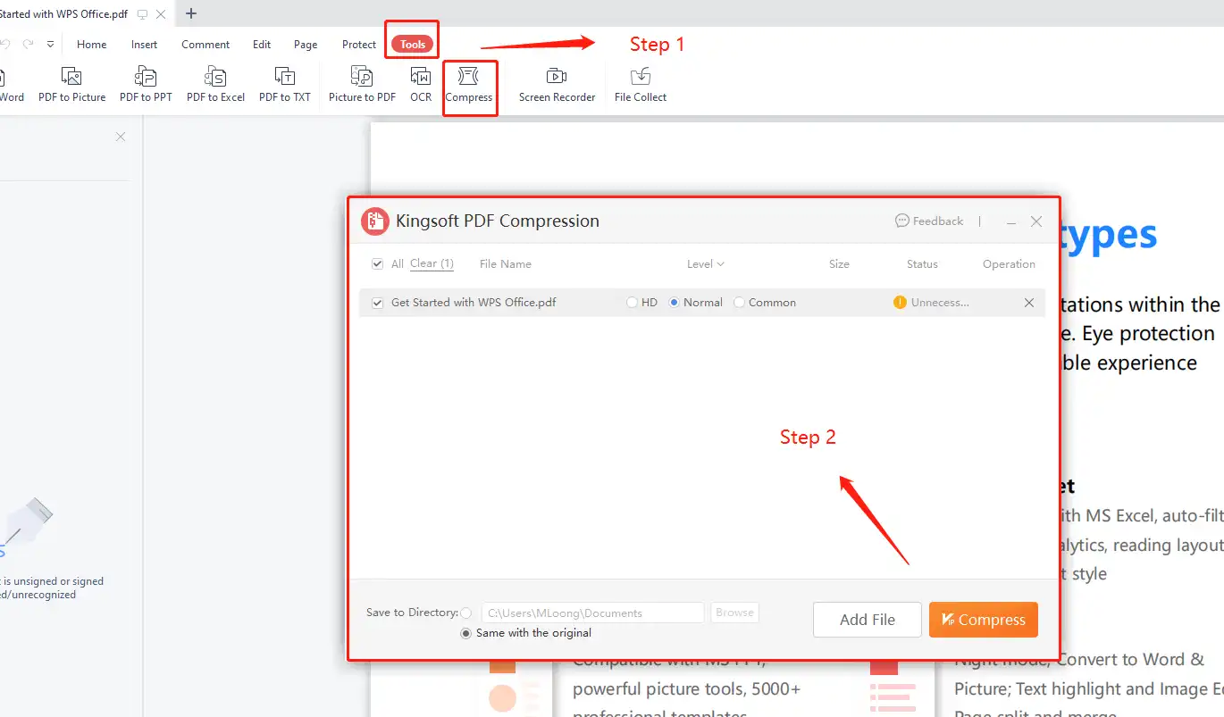The image size is (1224, 717).
Task: Click the orange Compress button
Action: 984,620
